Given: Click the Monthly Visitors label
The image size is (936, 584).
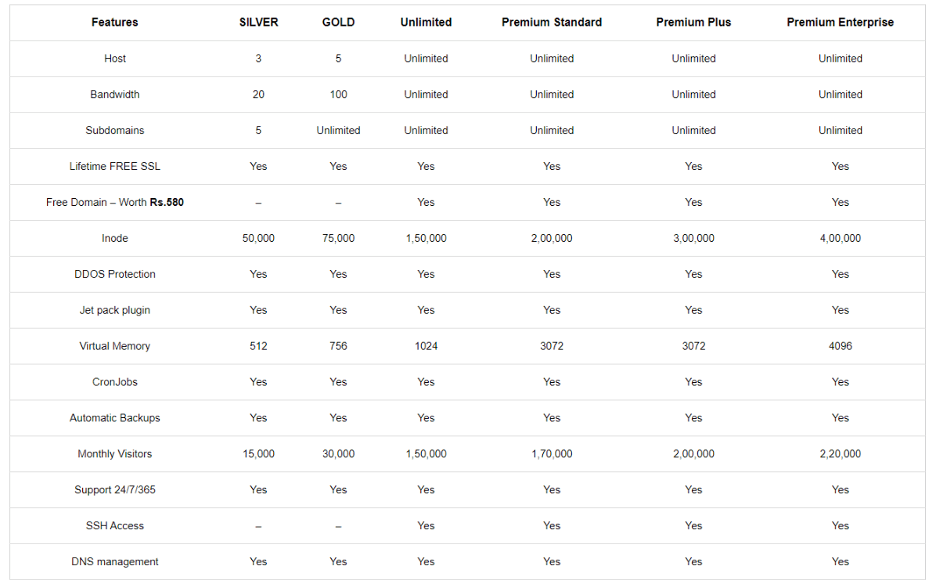Looking at the screenshot, I should point(114,454).
